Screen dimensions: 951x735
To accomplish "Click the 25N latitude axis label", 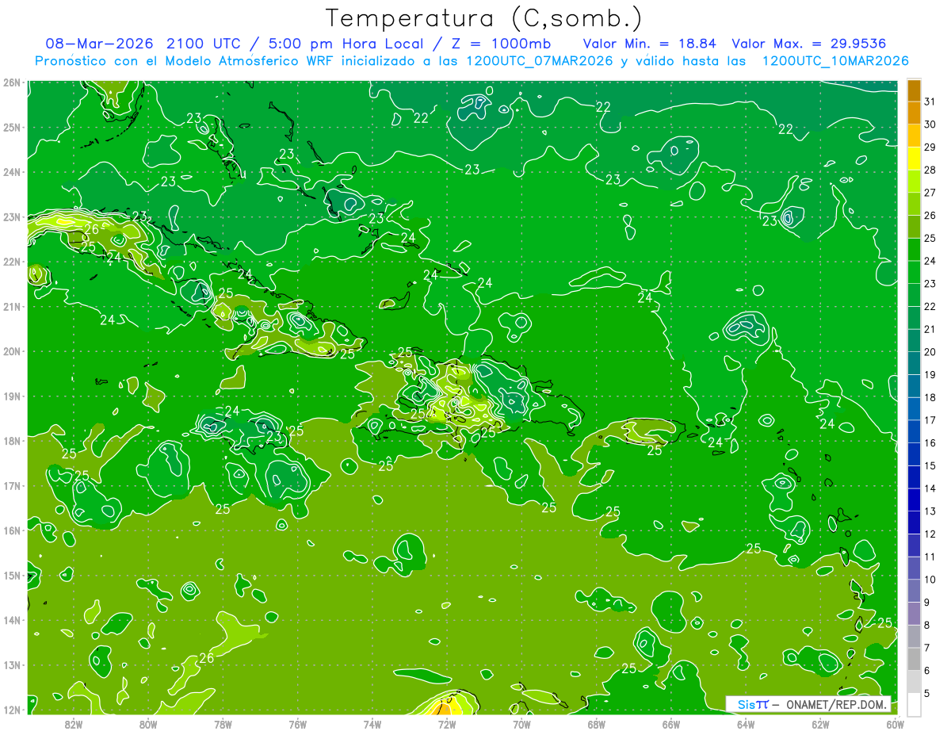I will [x=11, y=127].
